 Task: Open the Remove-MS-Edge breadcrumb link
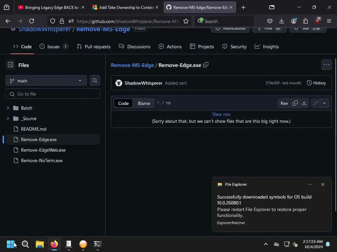point(132,65)
